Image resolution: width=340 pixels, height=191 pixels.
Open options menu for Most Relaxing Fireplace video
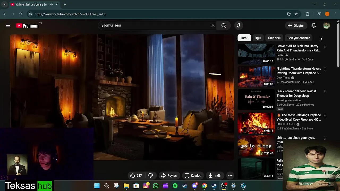[x=325, y=115]
